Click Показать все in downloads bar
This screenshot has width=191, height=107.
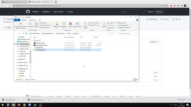[x=181, y=100]
